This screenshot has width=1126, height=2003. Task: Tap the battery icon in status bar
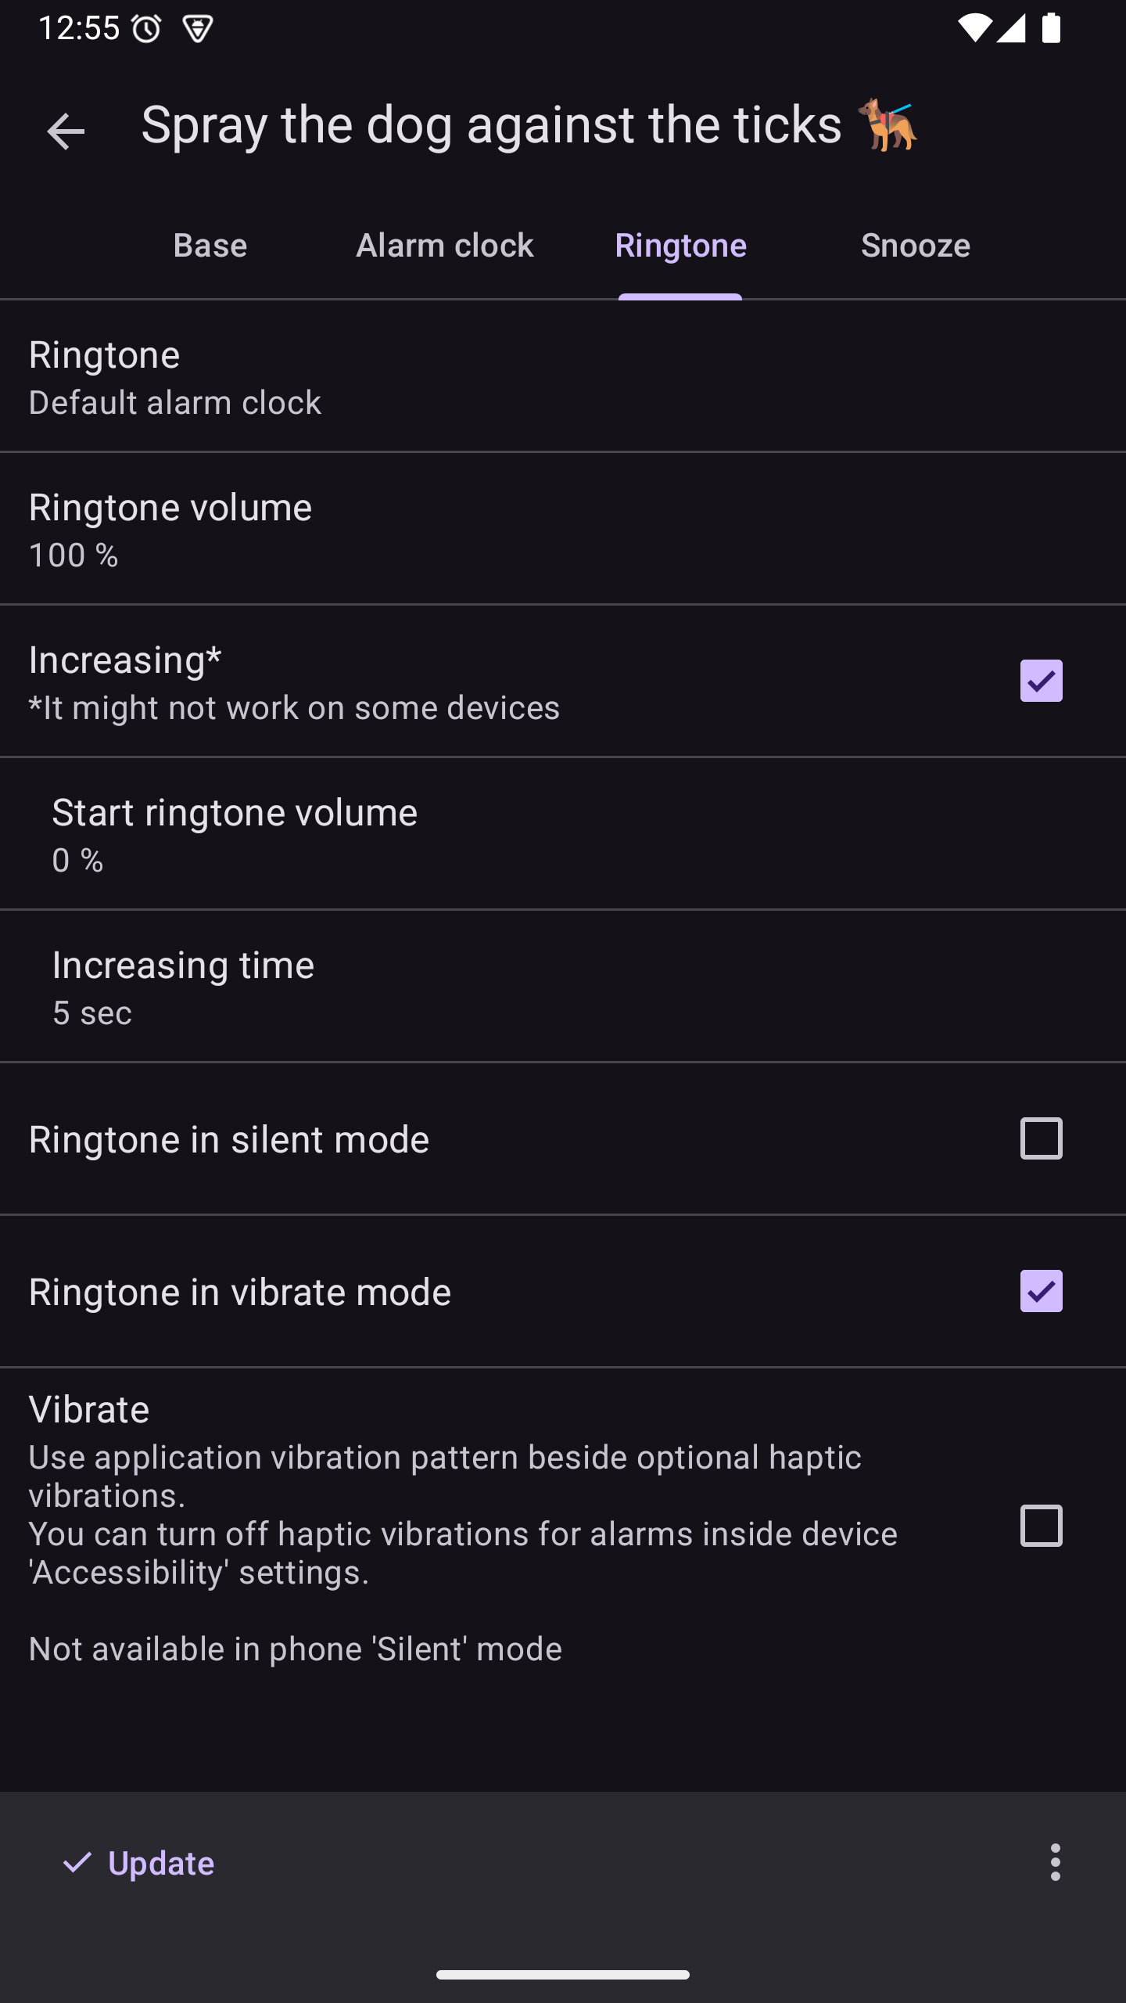[1051, 29]
